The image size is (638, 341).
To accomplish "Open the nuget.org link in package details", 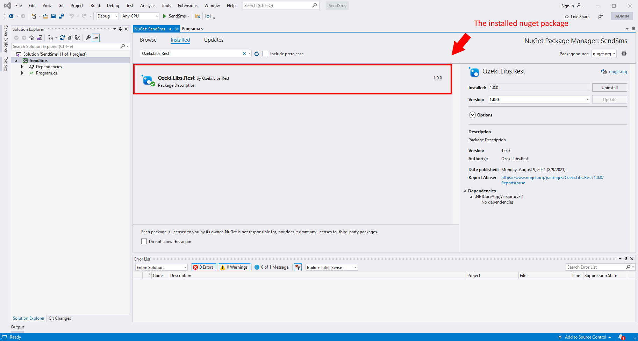I will pyautogui.click(x=618, y=72).
